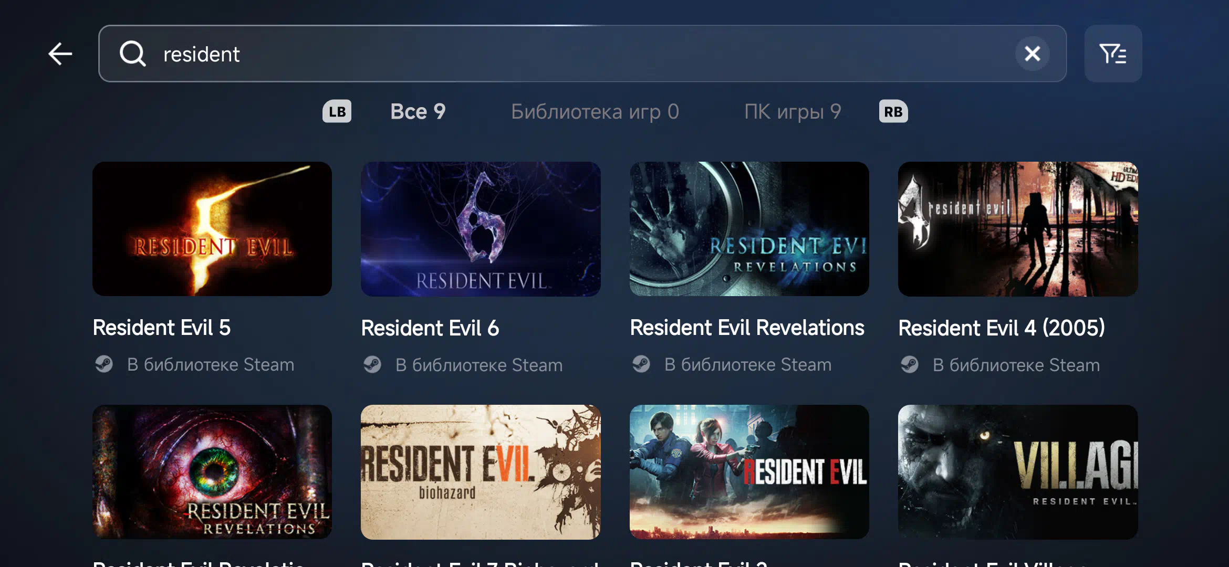Go back using the left arrow icon
This screenshot has width=1229, height=567.
60,54
